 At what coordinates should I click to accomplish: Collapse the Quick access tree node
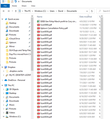[2, 19]
